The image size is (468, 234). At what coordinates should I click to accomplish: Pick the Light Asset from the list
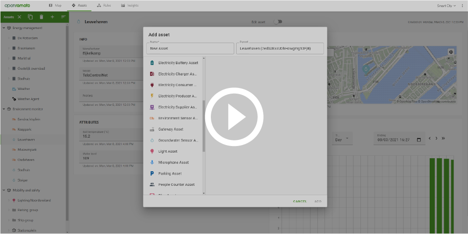[x=167, y=151]
